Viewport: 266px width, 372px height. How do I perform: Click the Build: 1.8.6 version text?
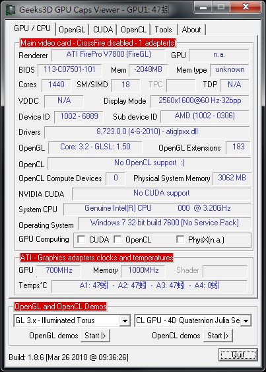tap(69, 357)
